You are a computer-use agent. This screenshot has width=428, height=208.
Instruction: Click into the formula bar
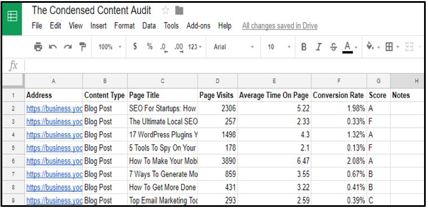point(224,66)
